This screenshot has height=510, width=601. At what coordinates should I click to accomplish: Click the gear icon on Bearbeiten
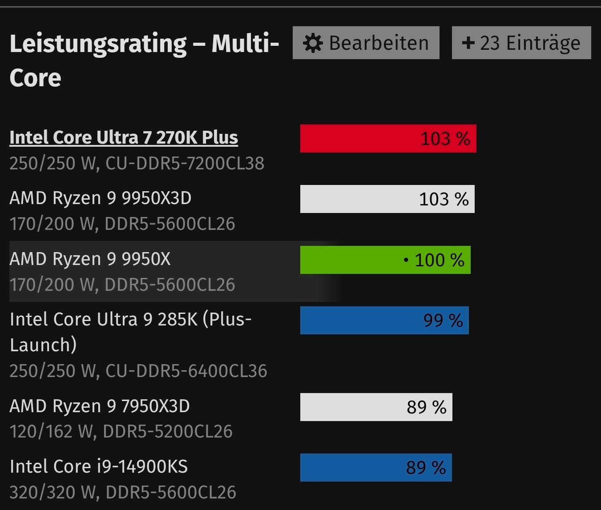(x=313, y=44)
